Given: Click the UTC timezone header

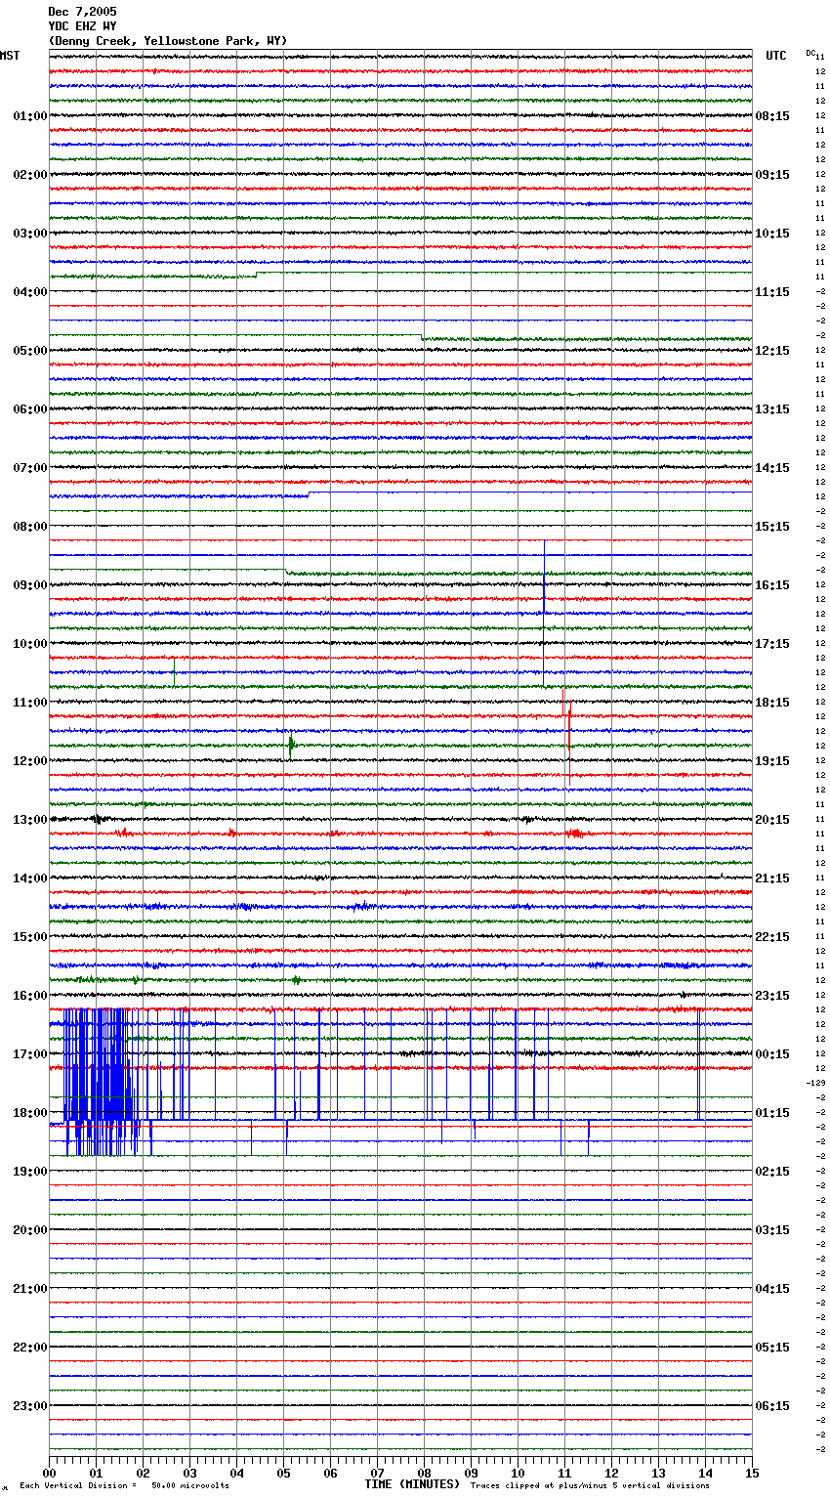Looking at the screenshot, I should tap(775, 56).
